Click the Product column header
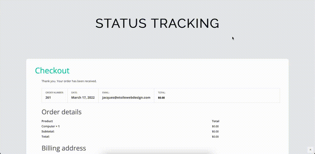This screenshot has width=315, height=154. point(47,121)
